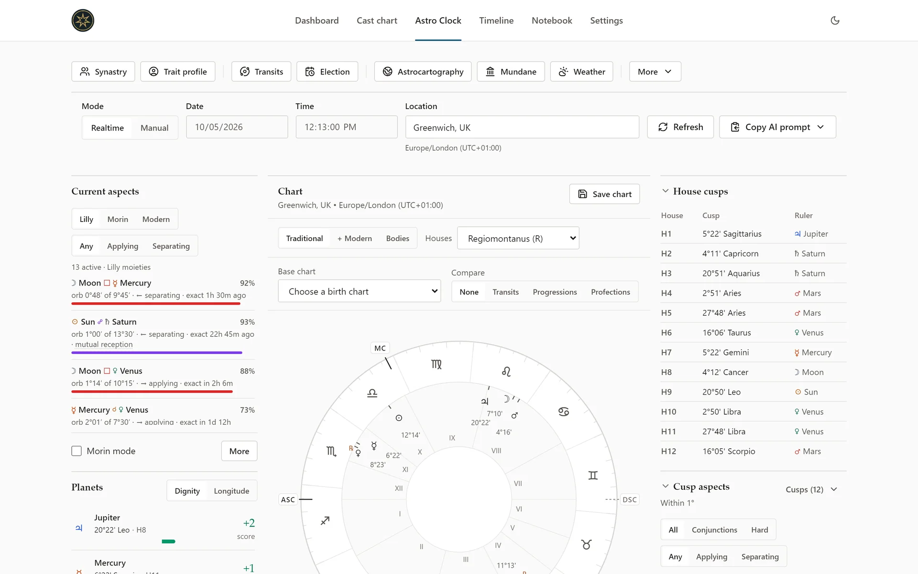Screen dimensions: 918x574
Task: Filter current aspects by Applying
Action: click(x=122, y=246)
